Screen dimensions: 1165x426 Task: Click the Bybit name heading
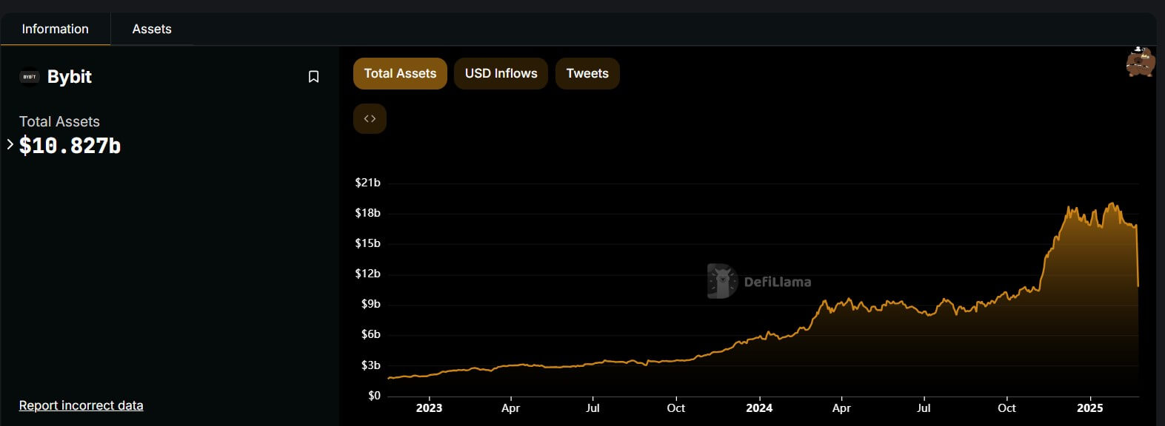tap(70, 77)
